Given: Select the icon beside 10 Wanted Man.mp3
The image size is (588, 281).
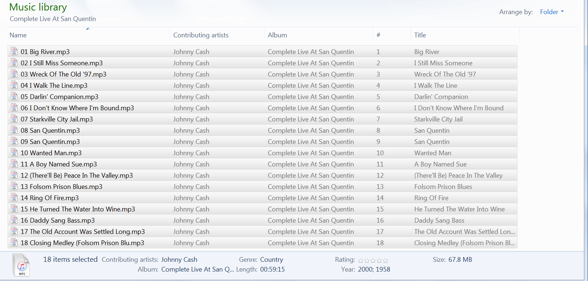Looking at the screenshot, I should [x=14, y=153].
